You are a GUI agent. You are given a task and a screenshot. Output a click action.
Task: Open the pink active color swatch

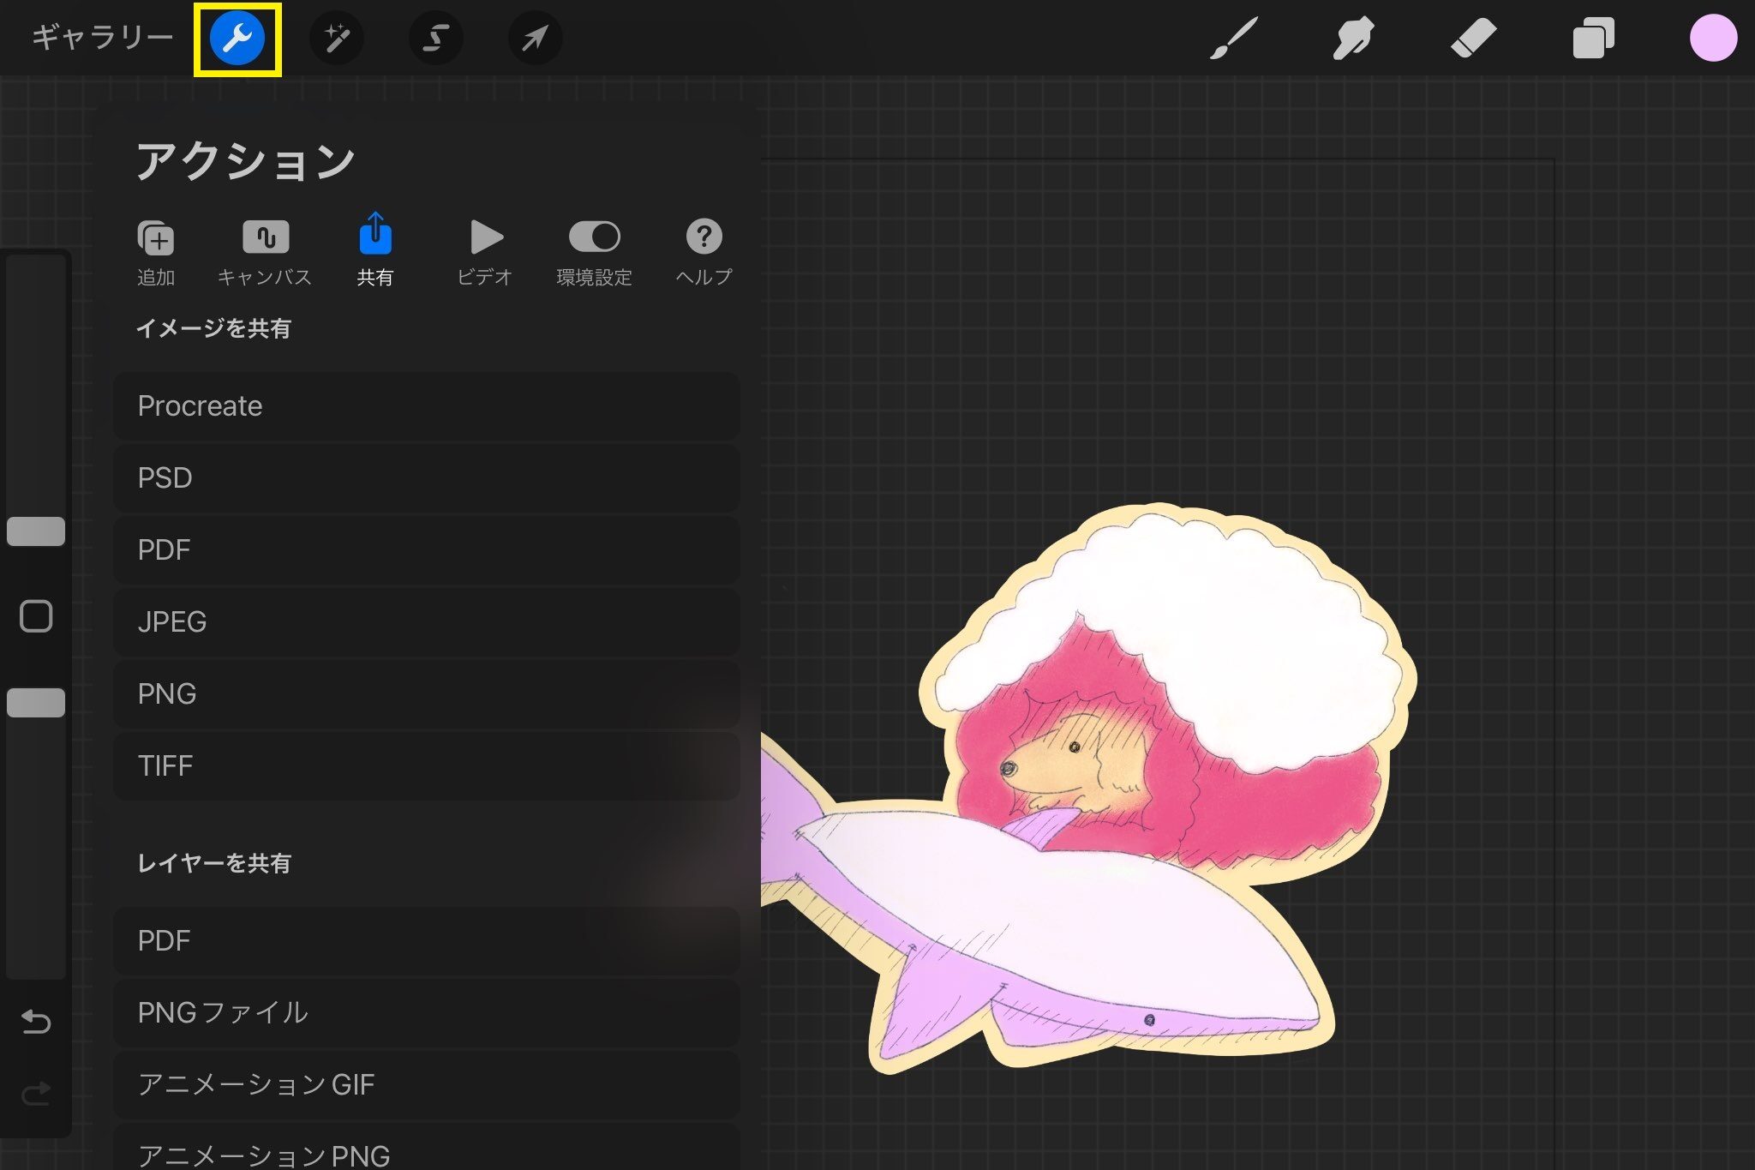(x=1712, y=39)
